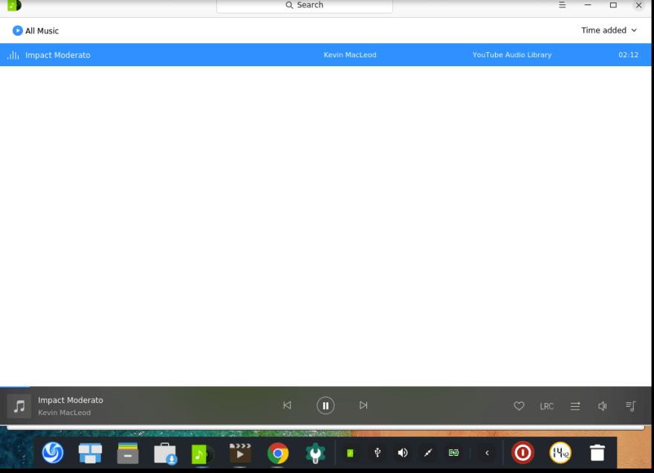This screenshot has width=654, height=473.
Task: Open the clock showing 14:42
Action: pos(560,452)
